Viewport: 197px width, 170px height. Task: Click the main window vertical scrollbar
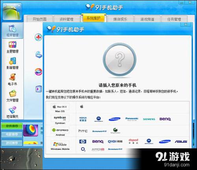pyautogui.click(x=194, y=134)
